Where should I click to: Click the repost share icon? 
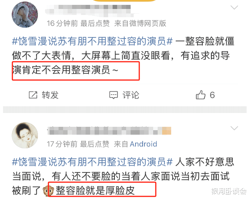pos(33,95)
